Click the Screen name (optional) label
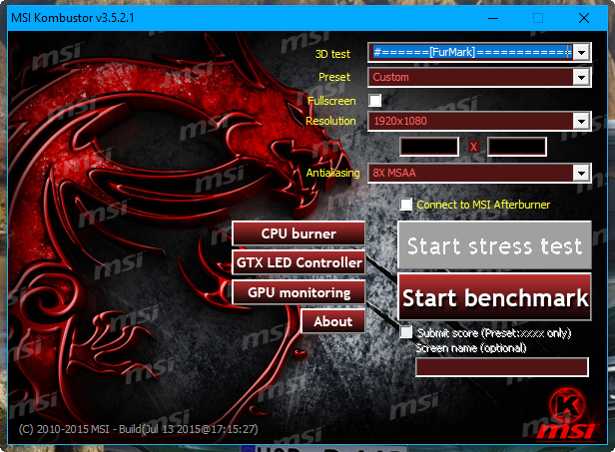The width and height of the screenshot is (615, 452). click(x=470, y=348)
